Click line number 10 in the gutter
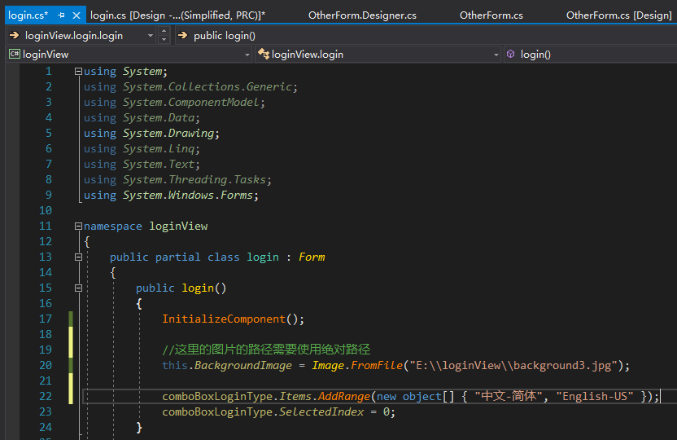 click(x=46, y=210)
